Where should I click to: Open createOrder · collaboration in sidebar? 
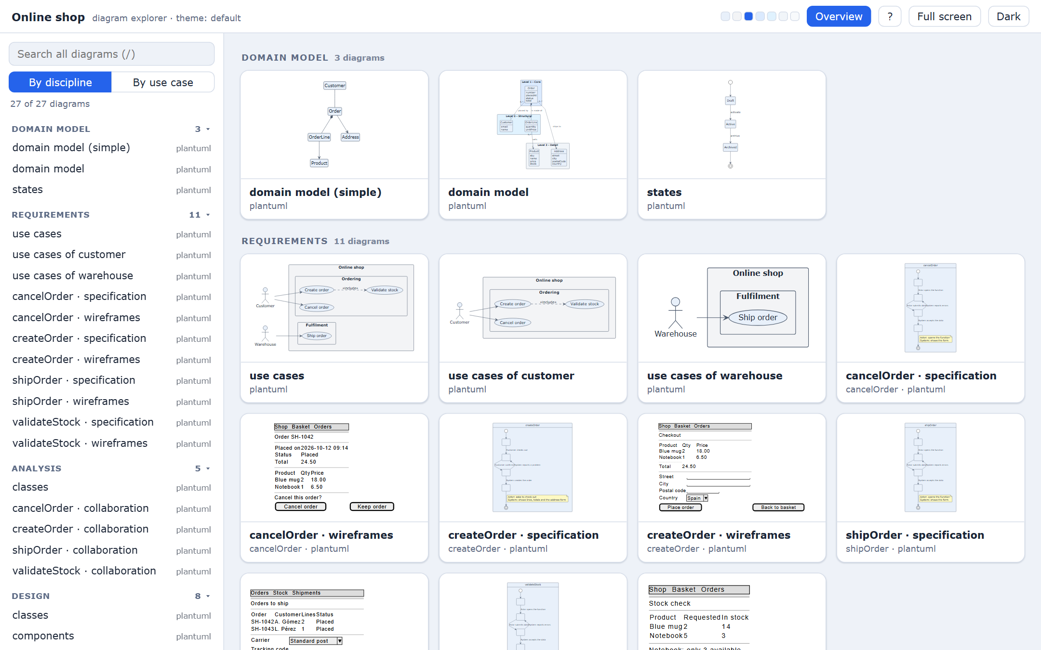click(112, 529)
